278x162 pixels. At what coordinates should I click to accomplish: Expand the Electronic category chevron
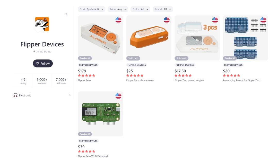coord(70,95)
